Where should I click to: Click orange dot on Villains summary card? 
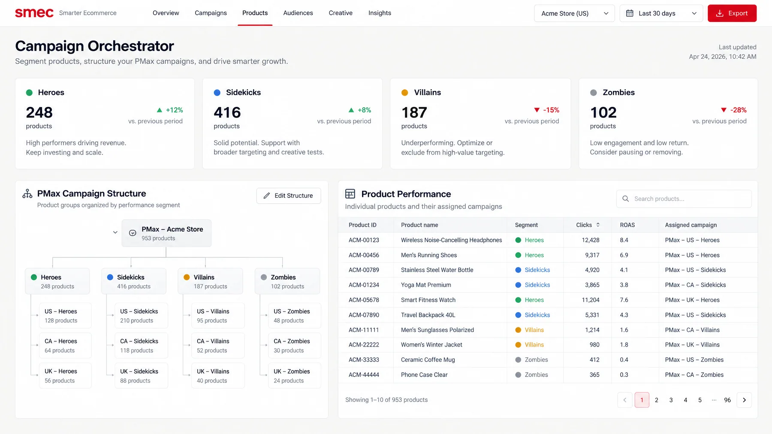click(x=404, y=93)
